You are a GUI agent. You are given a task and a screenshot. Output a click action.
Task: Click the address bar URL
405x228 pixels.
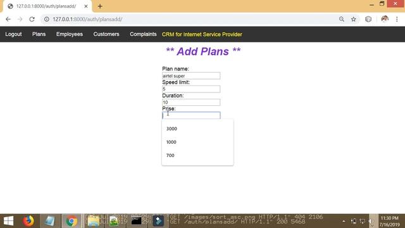coord(87,19)
